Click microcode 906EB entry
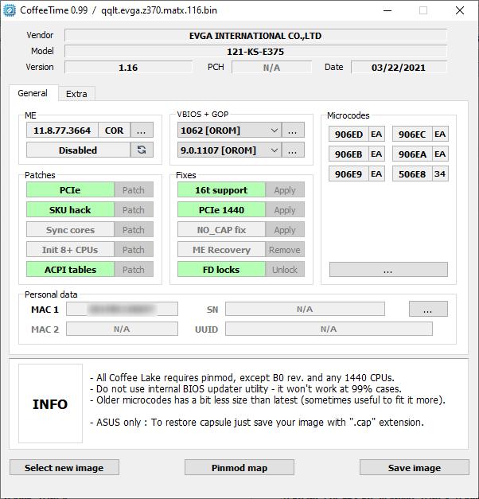This screenshot has height=499, width=479. (x=349, y=154)
